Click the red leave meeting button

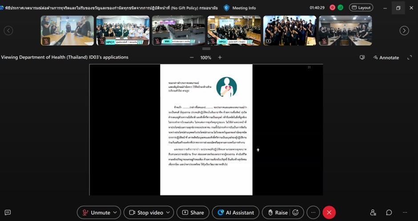tap(329, 213)
